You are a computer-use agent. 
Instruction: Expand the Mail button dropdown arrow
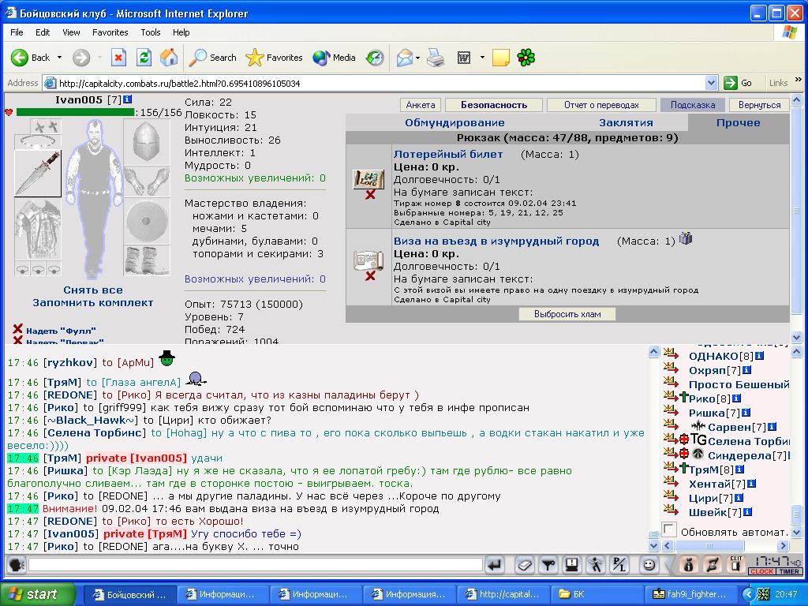coord(417,58)
